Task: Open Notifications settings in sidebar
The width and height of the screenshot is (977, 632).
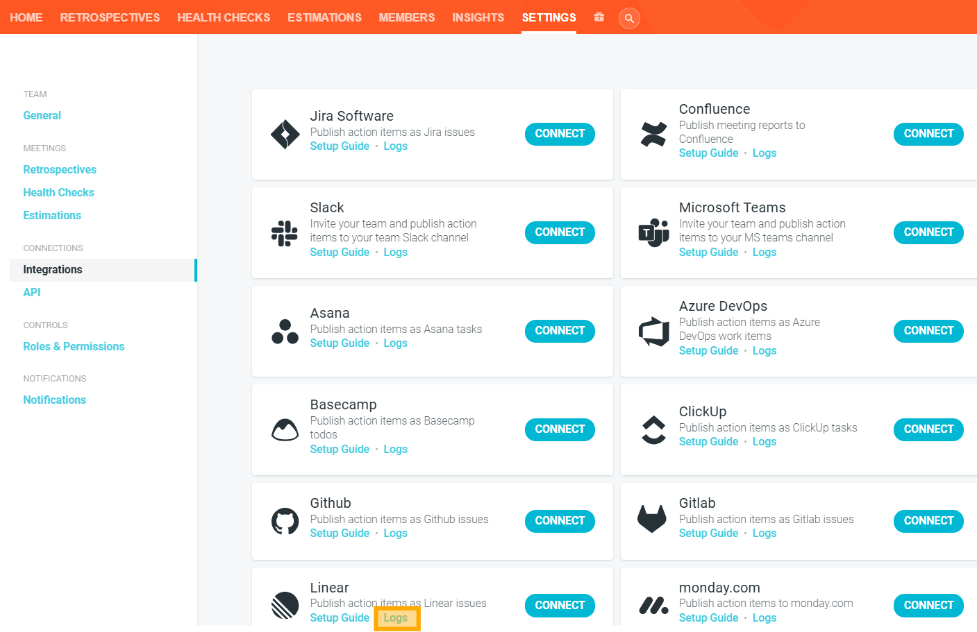Action: pos(55,400)
